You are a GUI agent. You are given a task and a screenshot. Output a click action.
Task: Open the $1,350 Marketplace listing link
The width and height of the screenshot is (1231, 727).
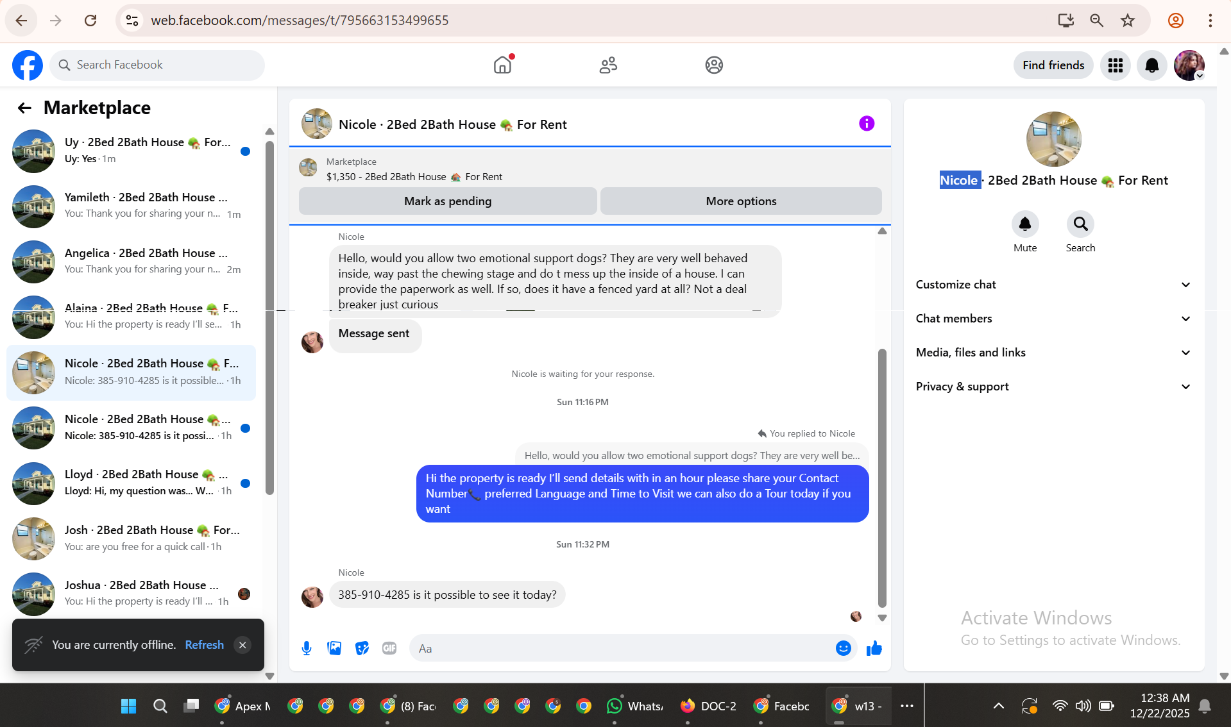pyautogui.click(x=414, y=177)
